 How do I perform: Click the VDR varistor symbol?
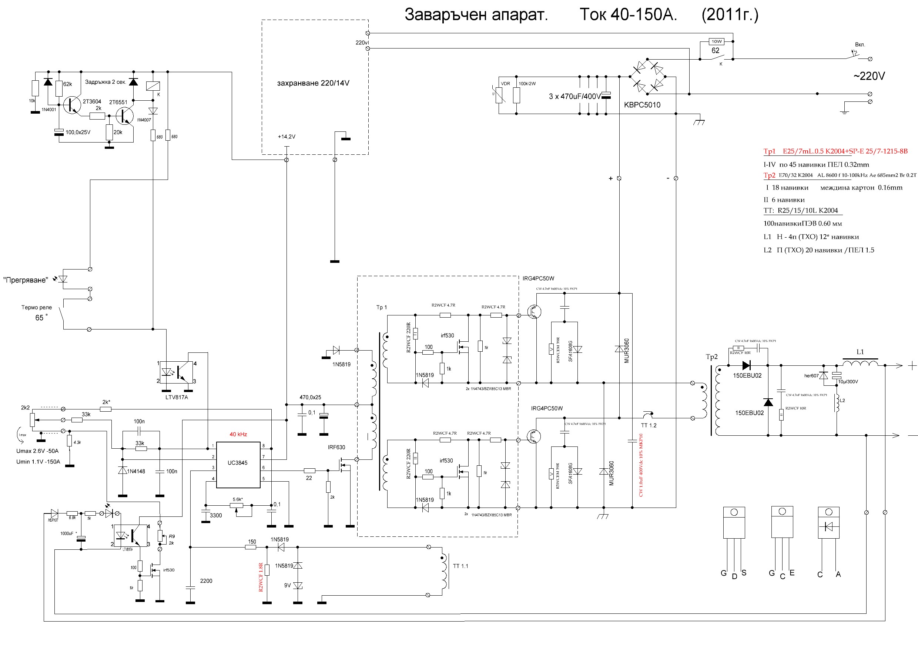pos(499,95)
